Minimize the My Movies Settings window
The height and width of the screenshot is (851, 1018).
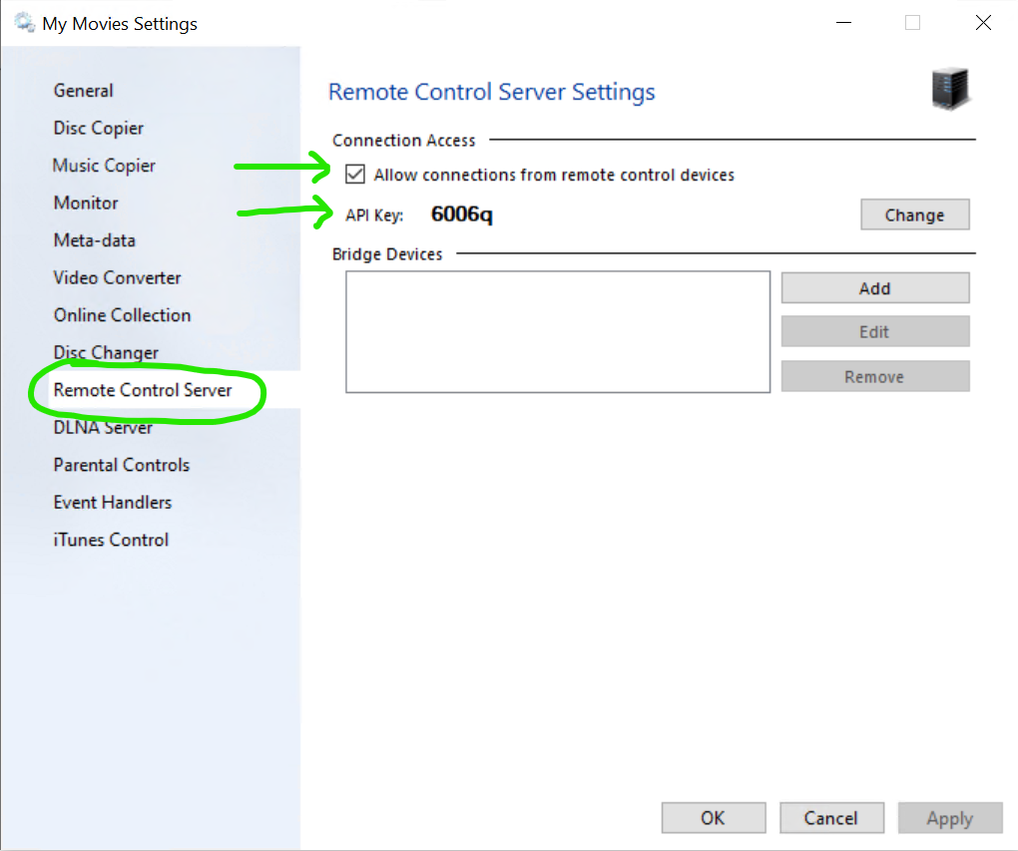843,23
